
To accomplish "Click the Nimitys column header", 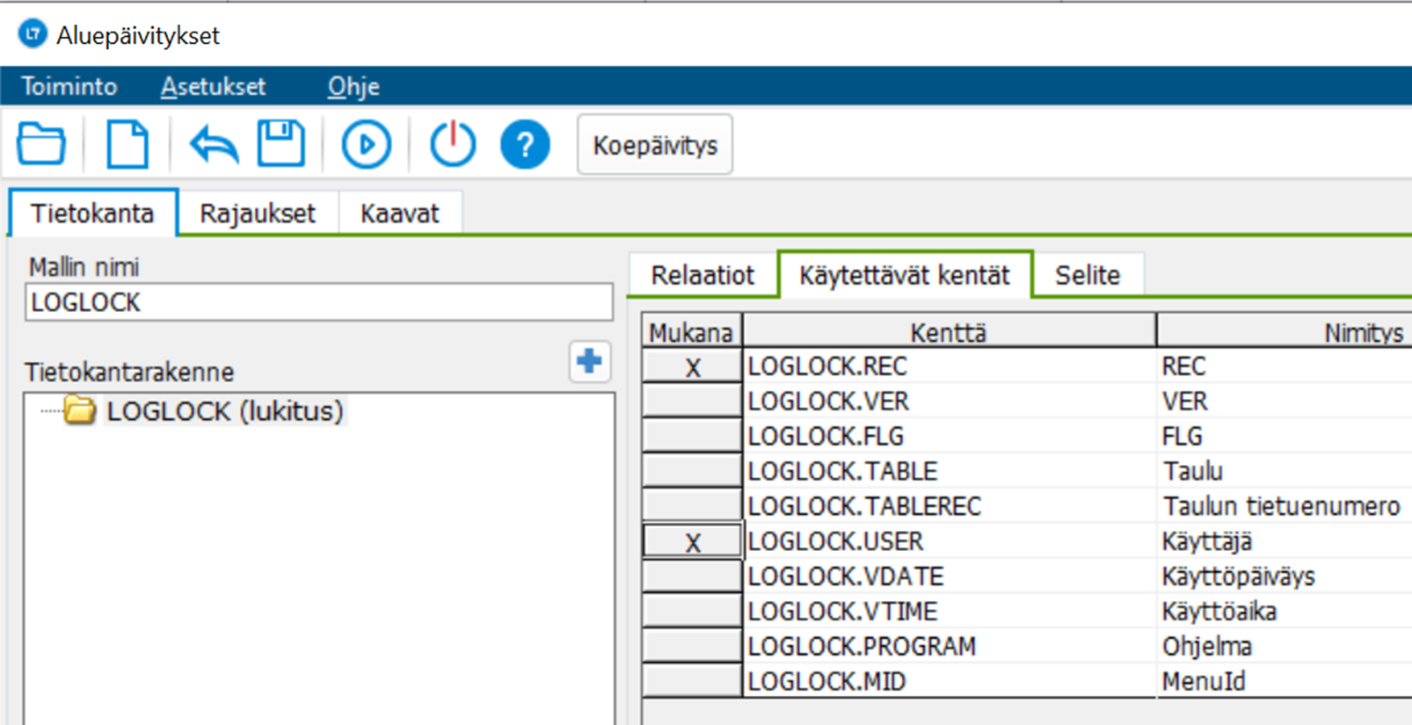I will 1285,333.
